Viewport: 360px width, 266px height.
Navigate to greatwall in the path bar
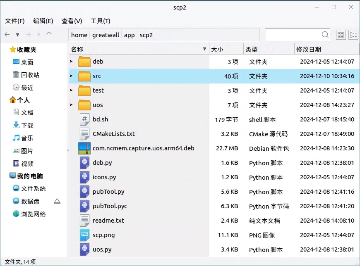[x=106, y=35]
